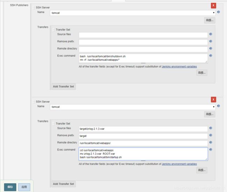Show help for first Remove prefix field
227x192 pixels.
211,41
